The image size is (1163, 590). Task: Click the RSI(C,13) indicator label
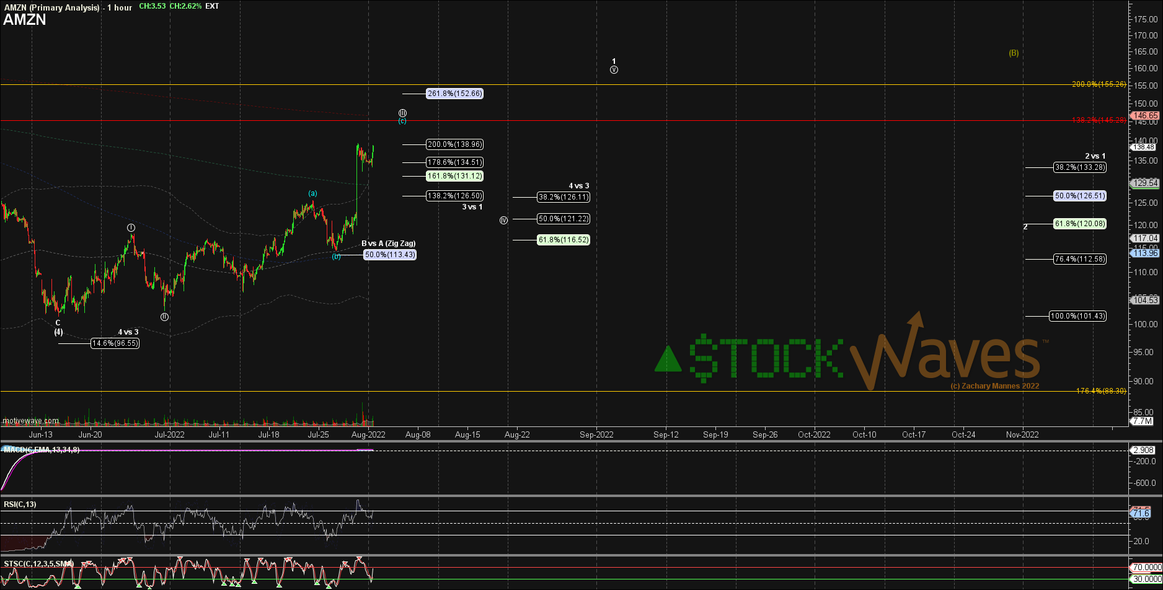point(20,504)
